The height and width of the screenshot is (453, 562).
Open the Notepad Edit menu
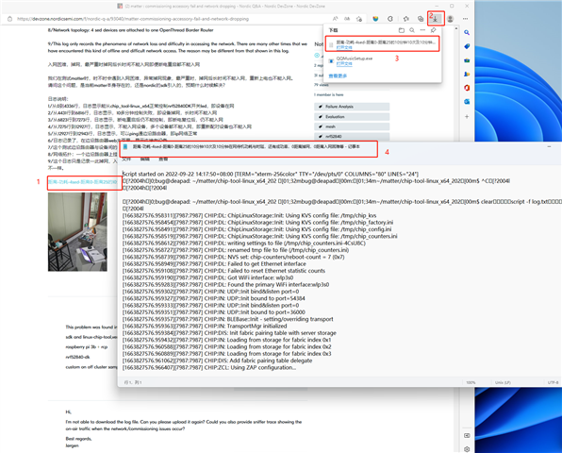pyautogui.click(x=145, y=159)
